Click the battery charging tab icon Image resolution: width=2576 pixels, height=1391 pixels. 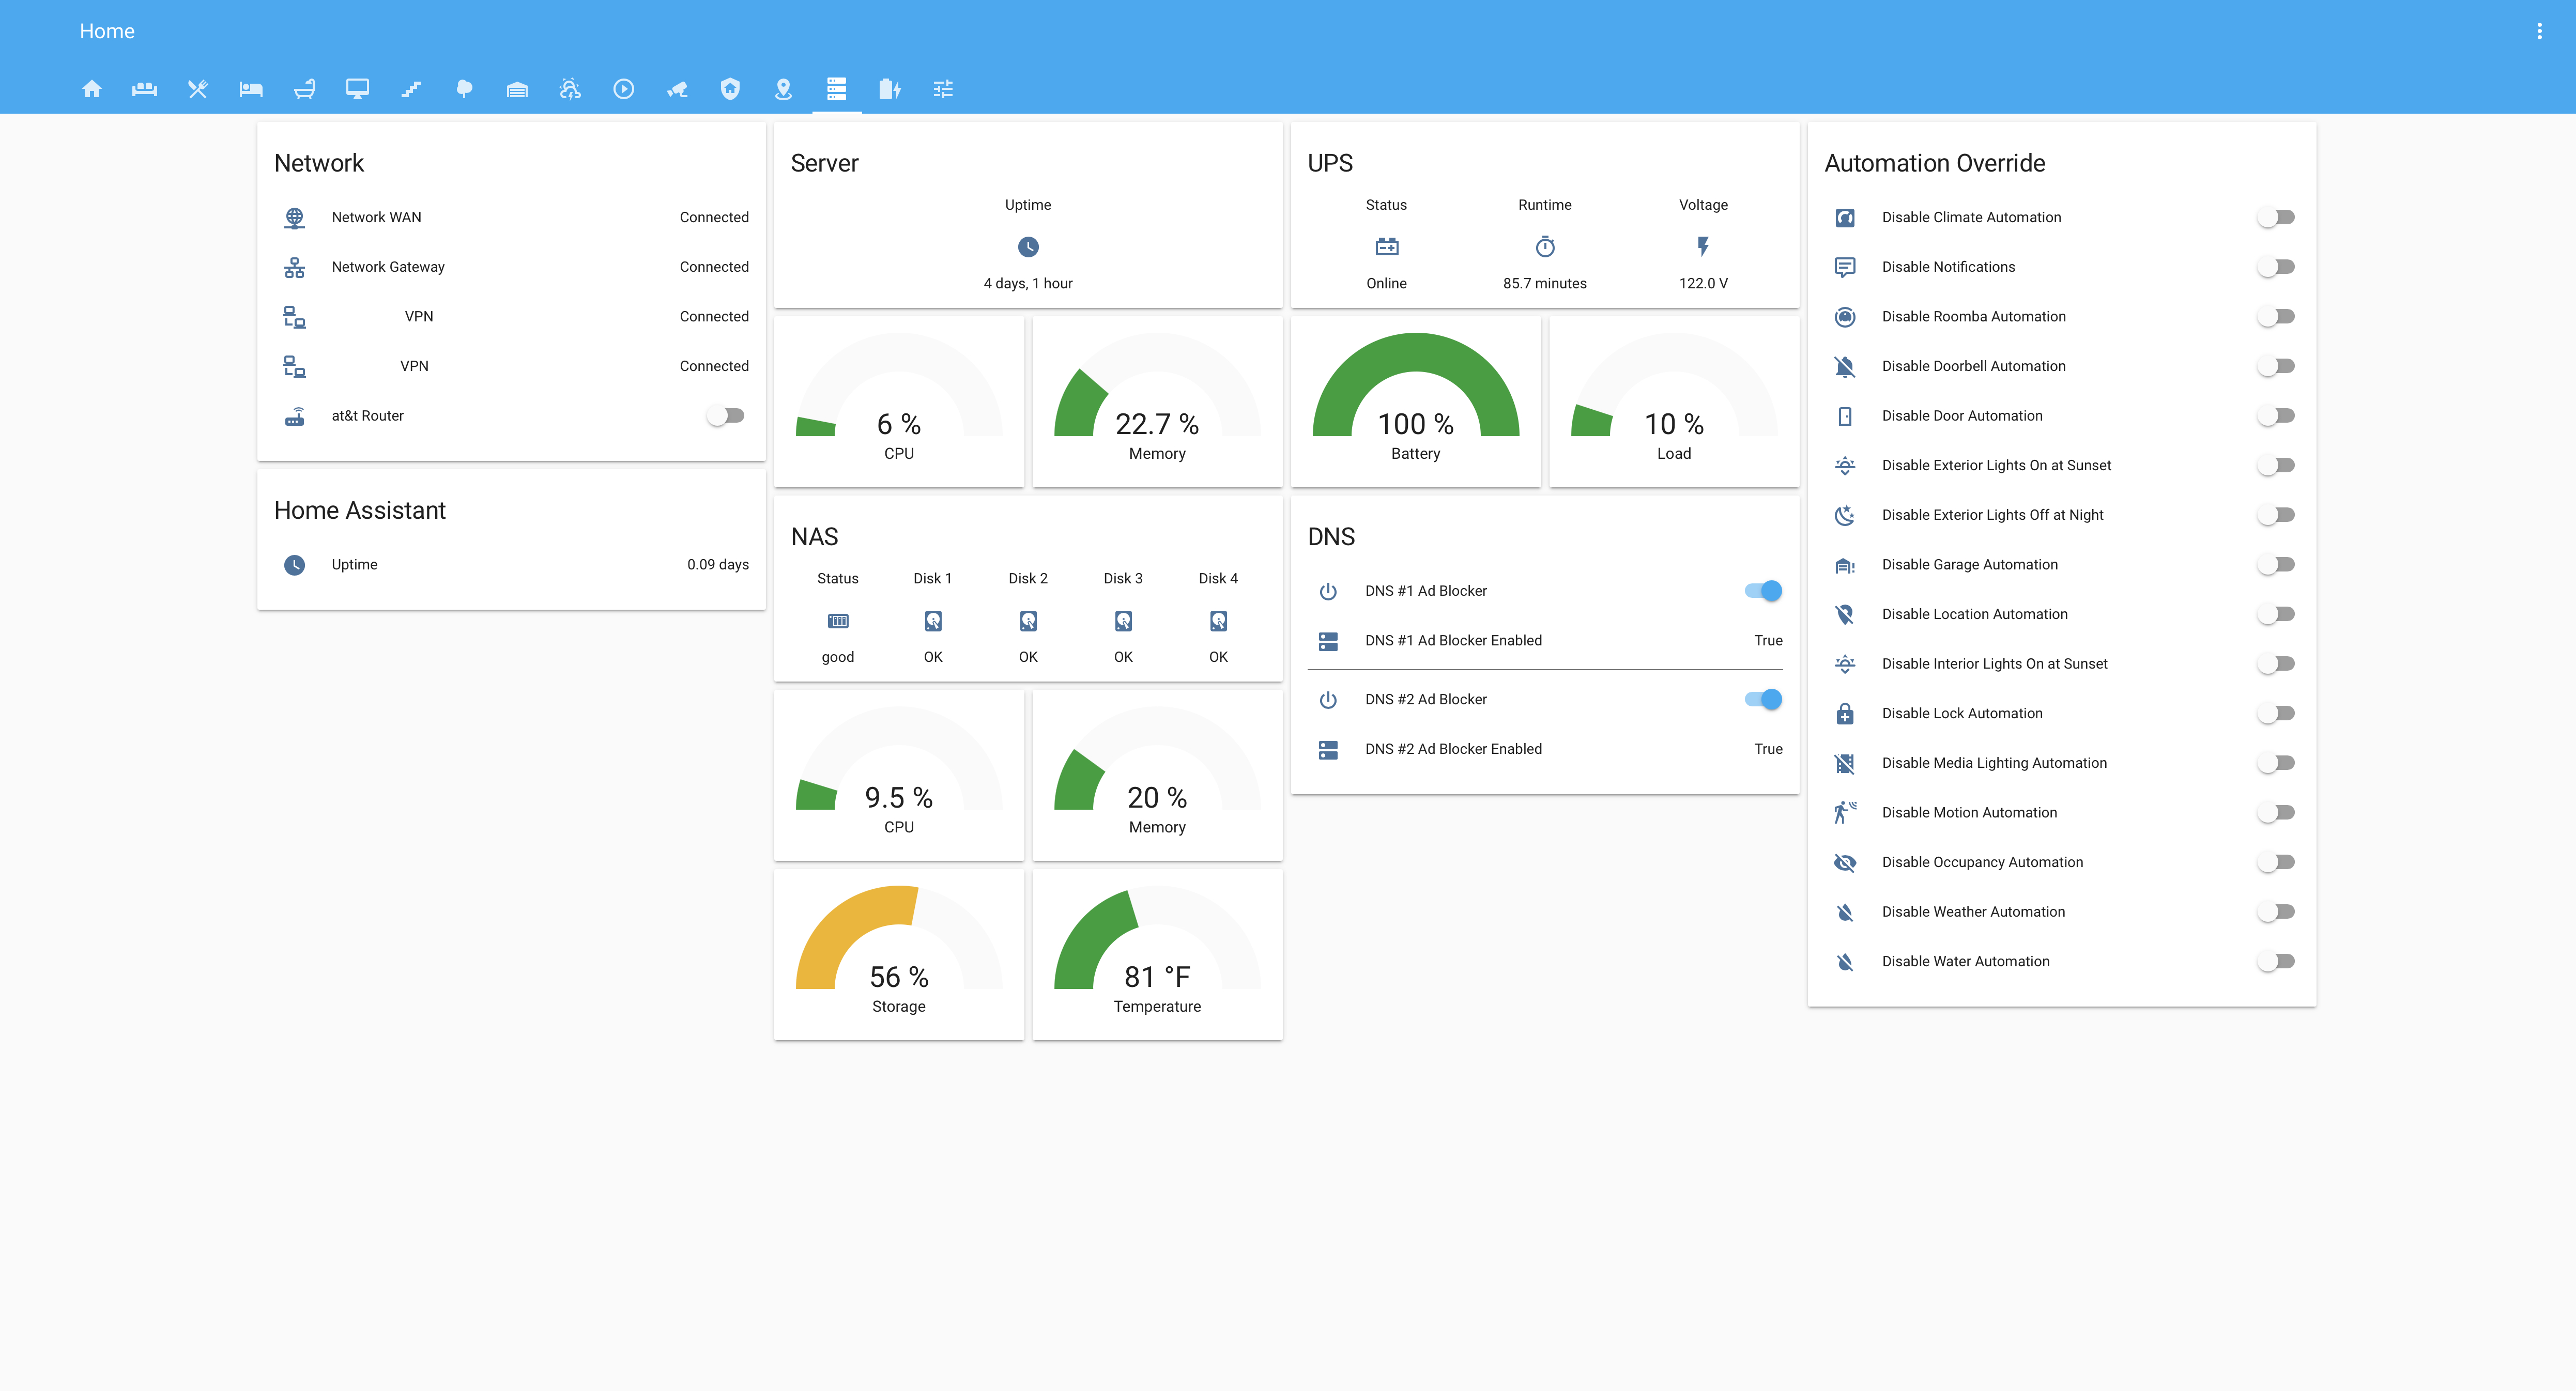(889, 89)
